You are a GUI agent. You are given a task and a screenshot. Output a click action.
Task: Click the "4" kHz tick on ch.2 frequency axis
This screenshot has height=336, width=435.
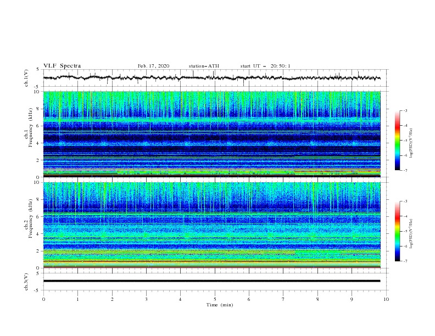39,234
